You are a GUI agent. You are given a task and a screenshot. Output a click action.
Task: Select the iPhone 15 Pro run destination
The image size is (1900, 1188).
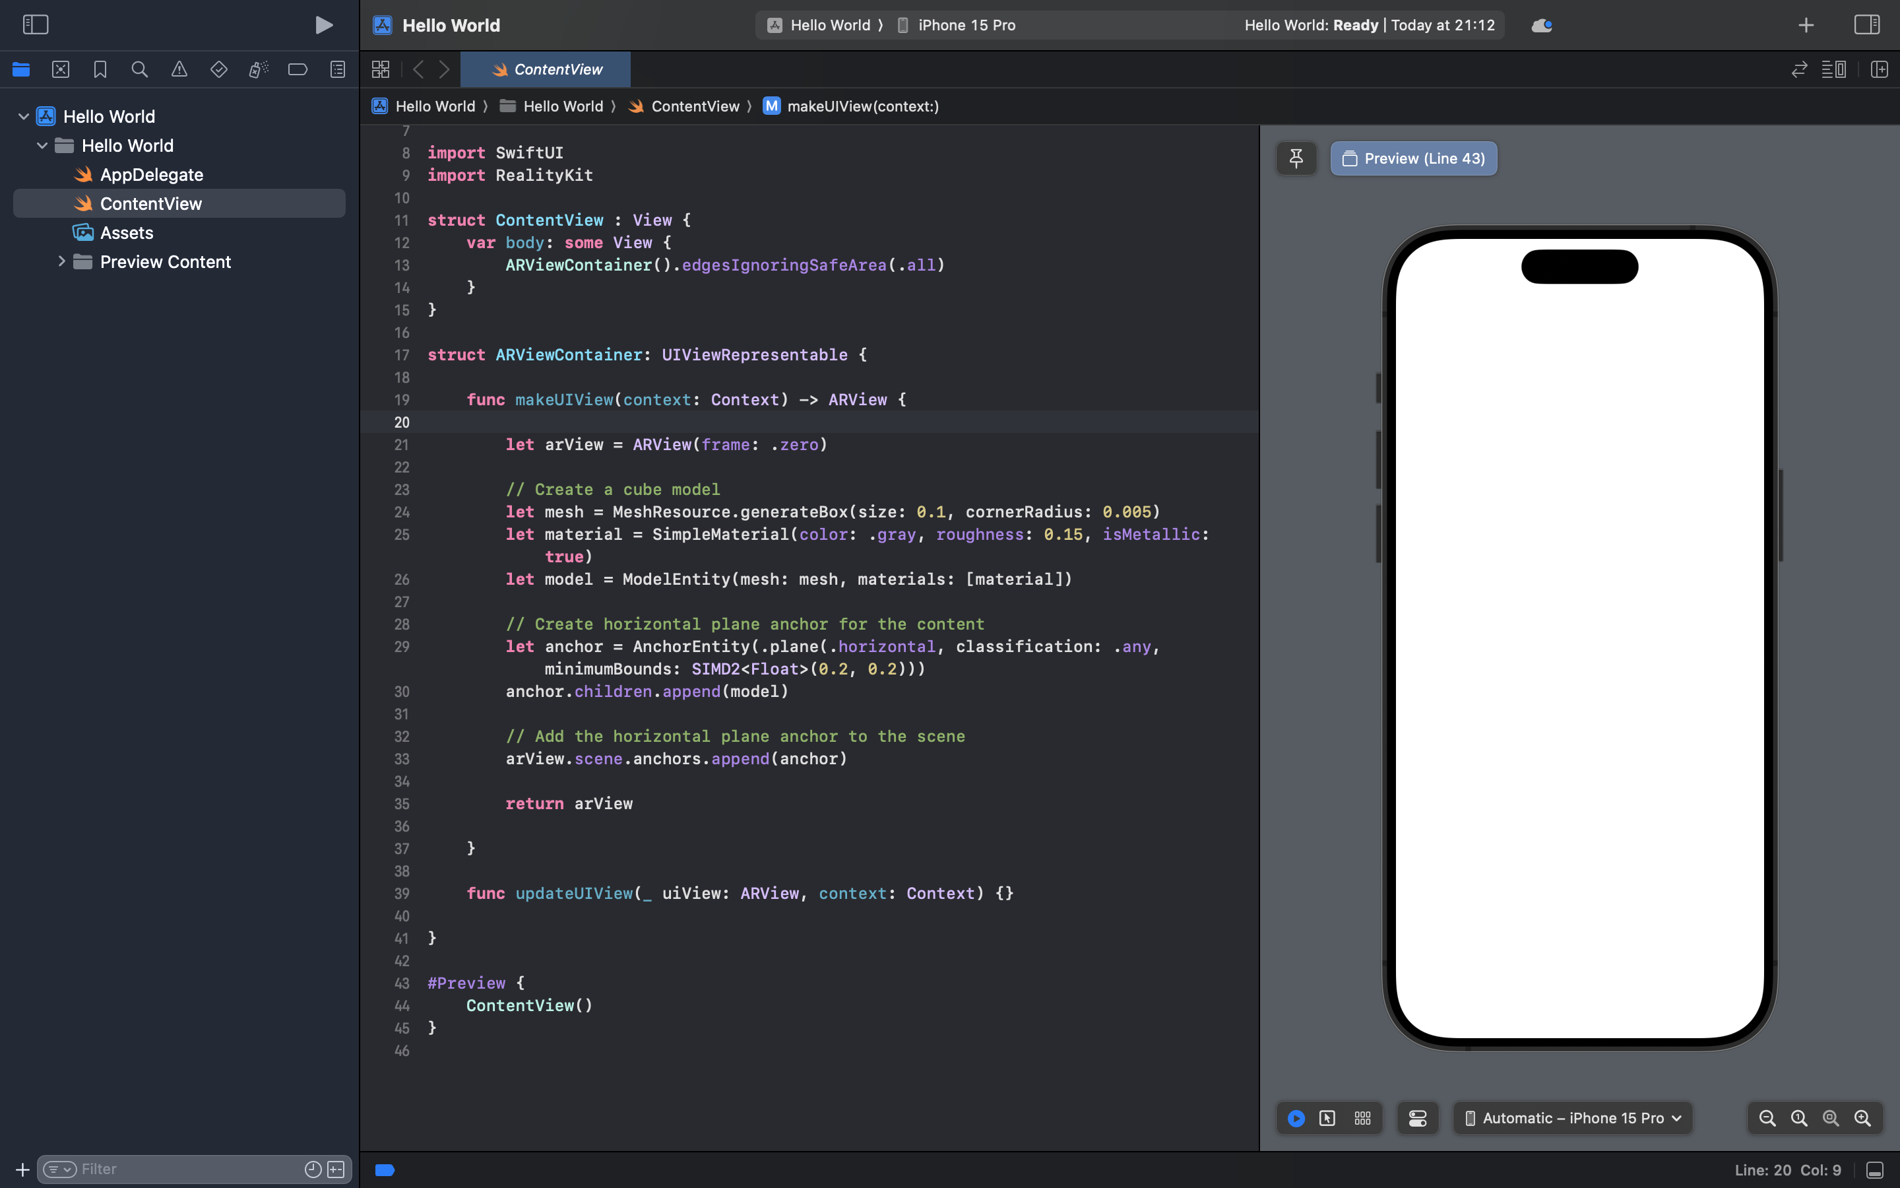tap(966, 25)
